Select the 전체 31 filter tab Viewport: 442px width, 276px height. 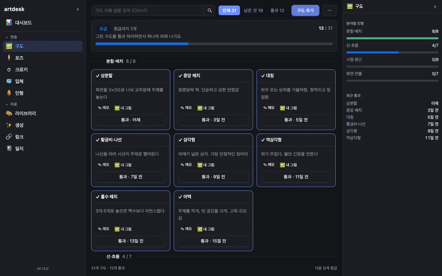coord(229,10)
